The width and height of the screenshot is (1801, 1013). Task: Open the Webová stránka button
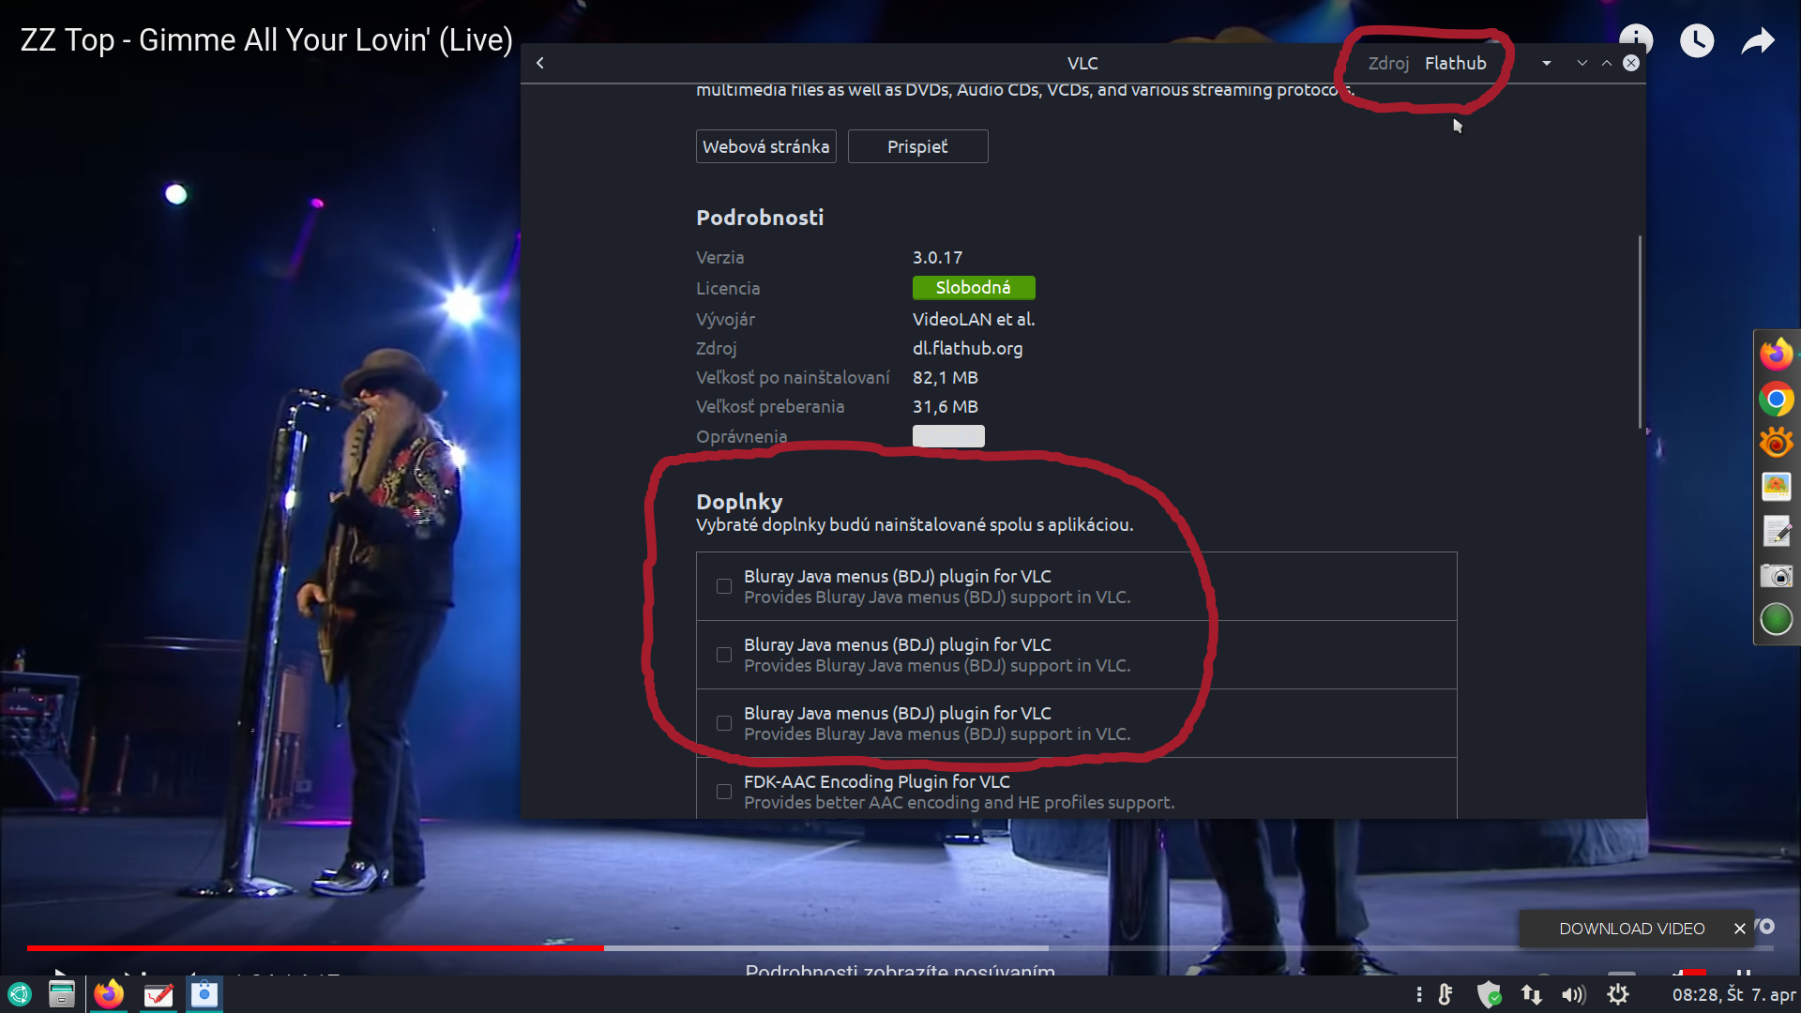point(765,146)
